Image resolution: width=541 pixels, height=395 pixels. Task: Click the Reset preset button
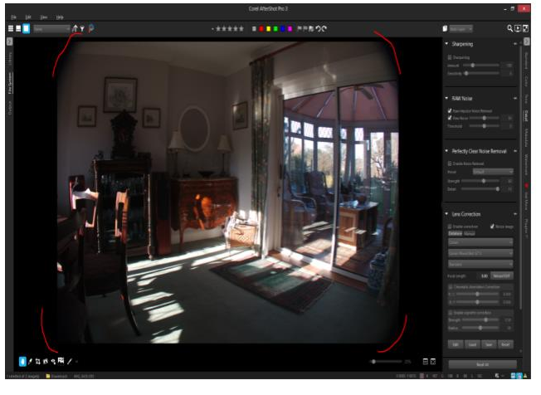point(505,344)
